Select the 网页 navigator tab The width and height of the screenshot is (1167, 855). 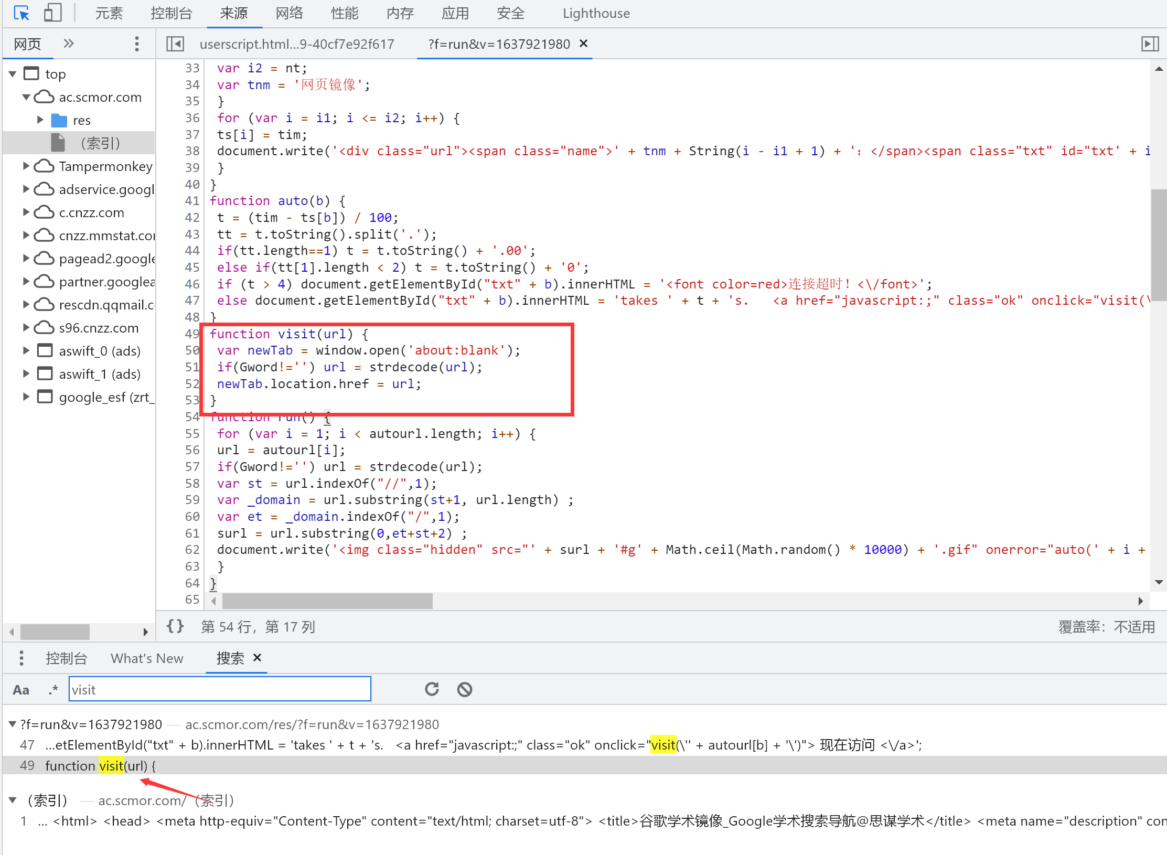[27, 44]
